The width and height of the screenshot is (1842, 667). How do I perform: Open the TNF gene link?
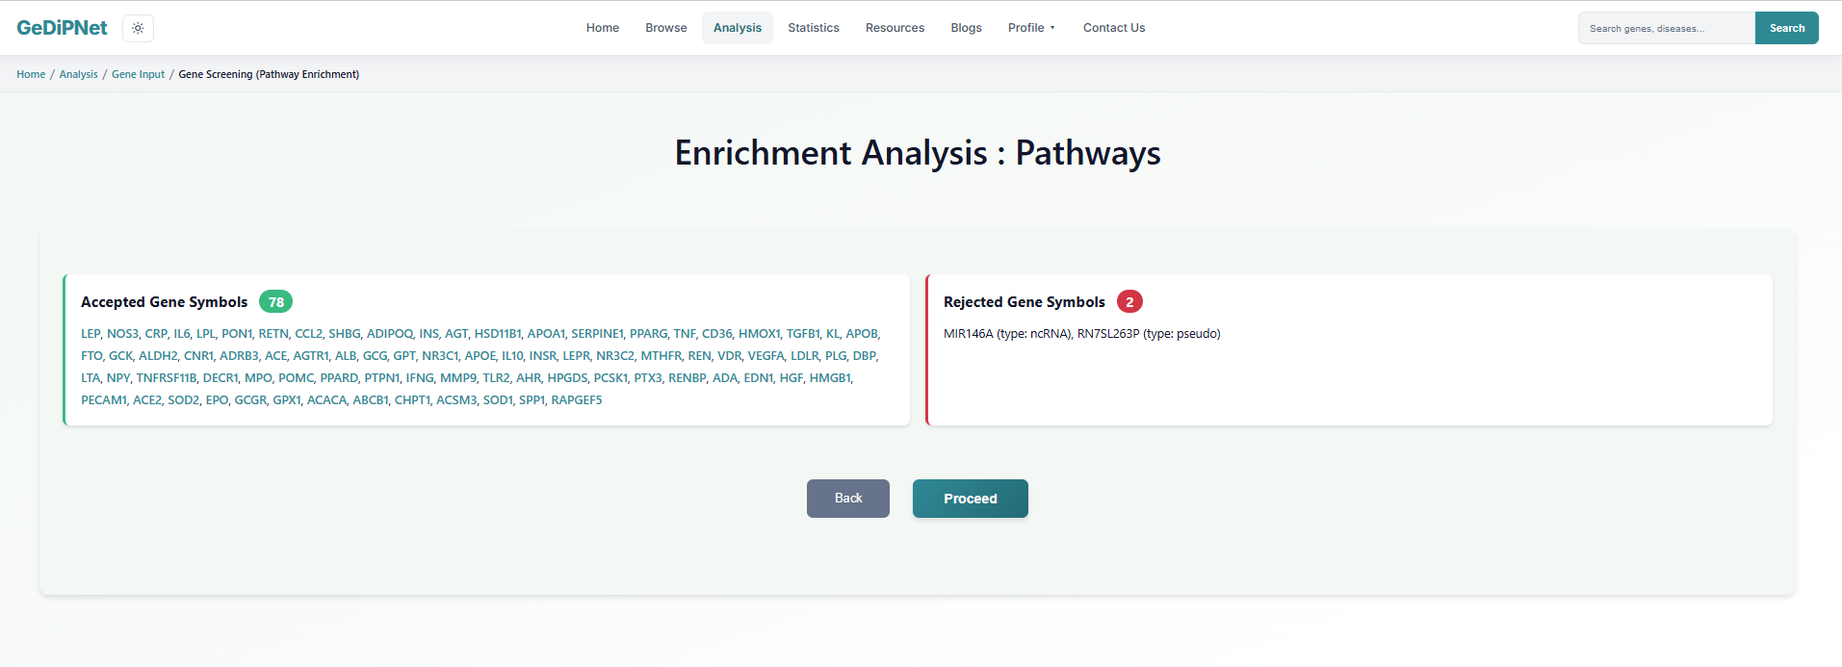[685, 334]
